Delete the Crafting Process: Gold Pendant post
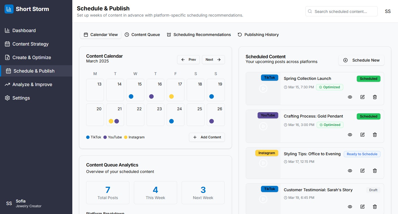The width and height of the screenshot is (398, 214). (x=375, y=135)
